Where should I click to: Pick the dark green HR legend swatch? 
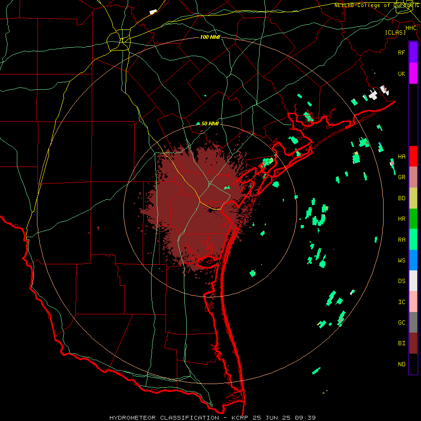coord(413,219)
